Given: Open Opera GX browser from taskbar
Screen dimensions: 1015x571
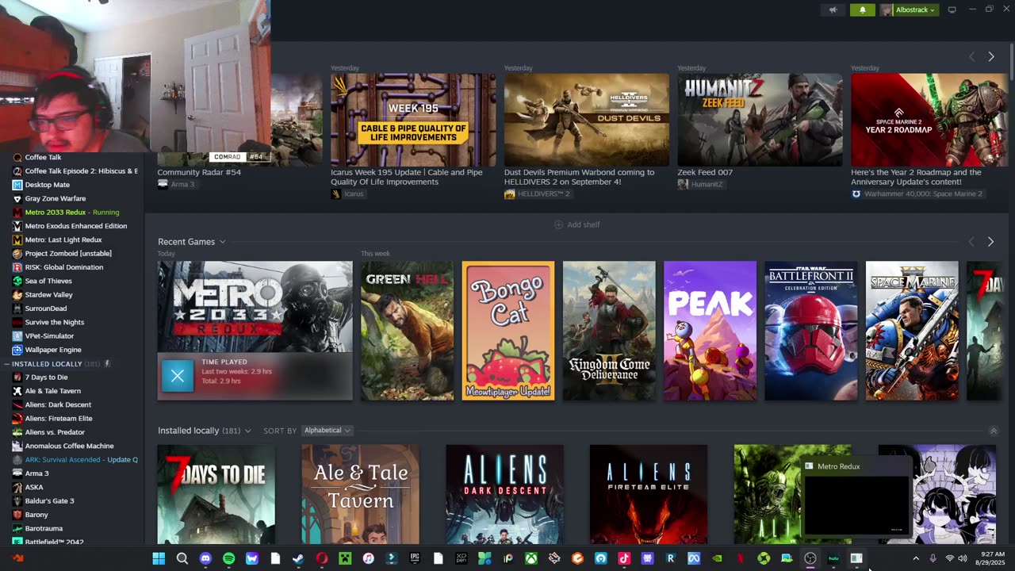Looking at the screenshot, I should point(322,558).
